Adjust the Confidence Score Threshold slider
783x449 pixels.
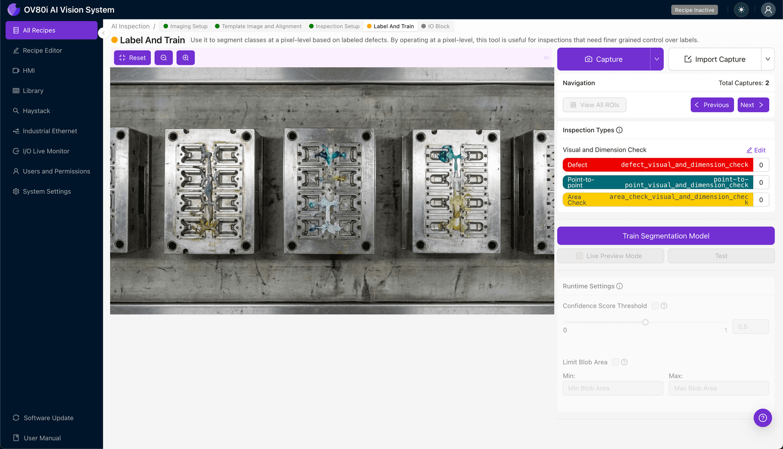point(645,322)
